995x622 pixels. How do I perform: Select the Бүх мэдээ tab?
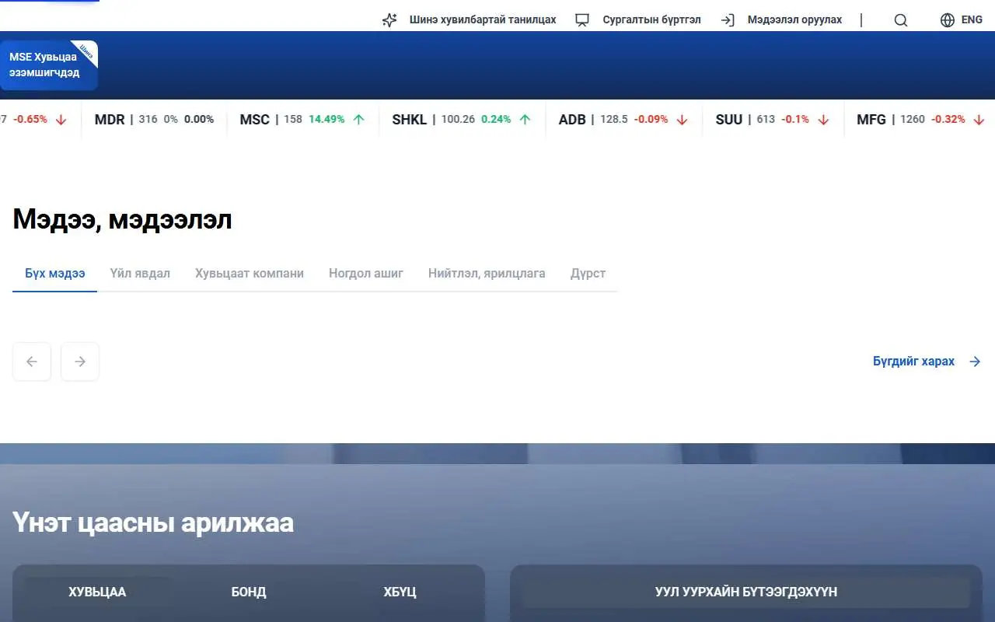click(x=54, y=274)
